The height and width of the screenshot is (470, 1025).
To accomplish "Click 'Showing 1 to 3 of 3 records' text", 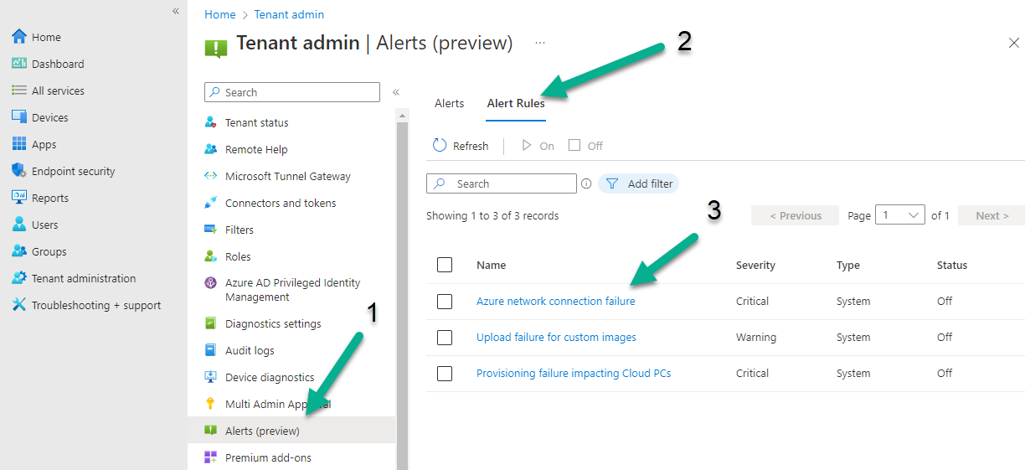I will click(x=492, y=215).
